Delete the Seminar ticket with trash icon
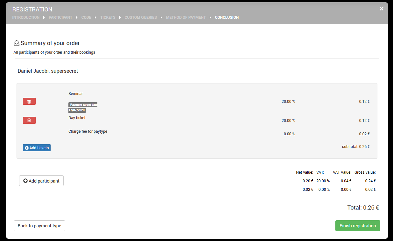Viewport: 393px width, 241px height. click(29, 101)
